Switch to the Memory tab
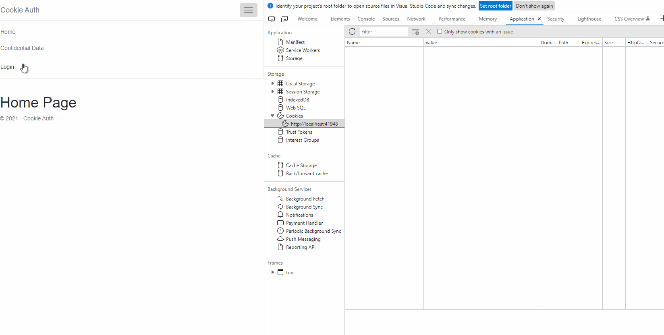The image size is (664, 335). coord(488,19)
